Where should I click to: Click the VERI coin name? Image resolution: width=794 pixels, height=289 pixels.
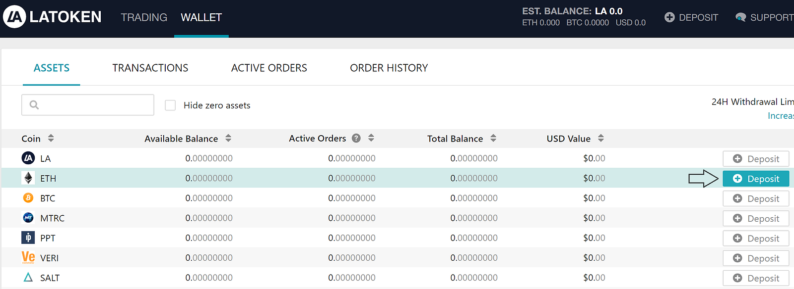click(50, 258)
